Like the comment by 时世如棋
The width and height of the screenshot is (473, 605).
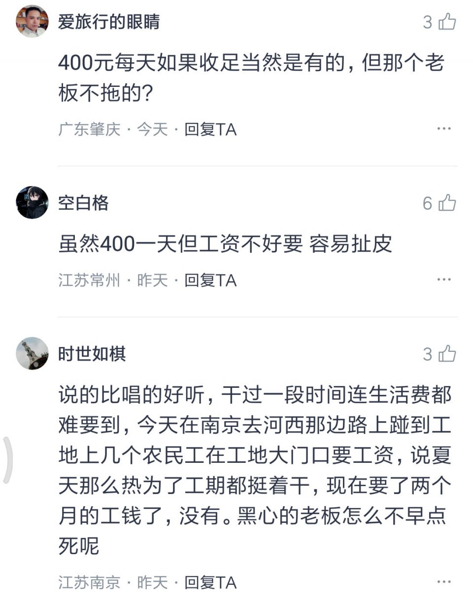(447, 354)
